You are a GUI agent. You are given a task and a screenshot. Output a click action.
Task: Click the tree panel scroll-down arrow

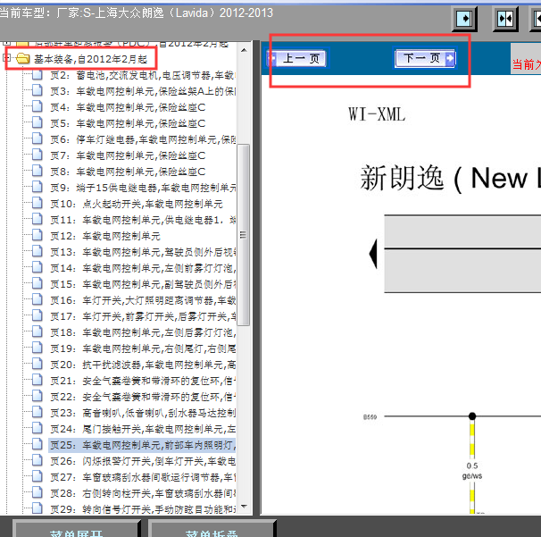click(x=244, y=507)
